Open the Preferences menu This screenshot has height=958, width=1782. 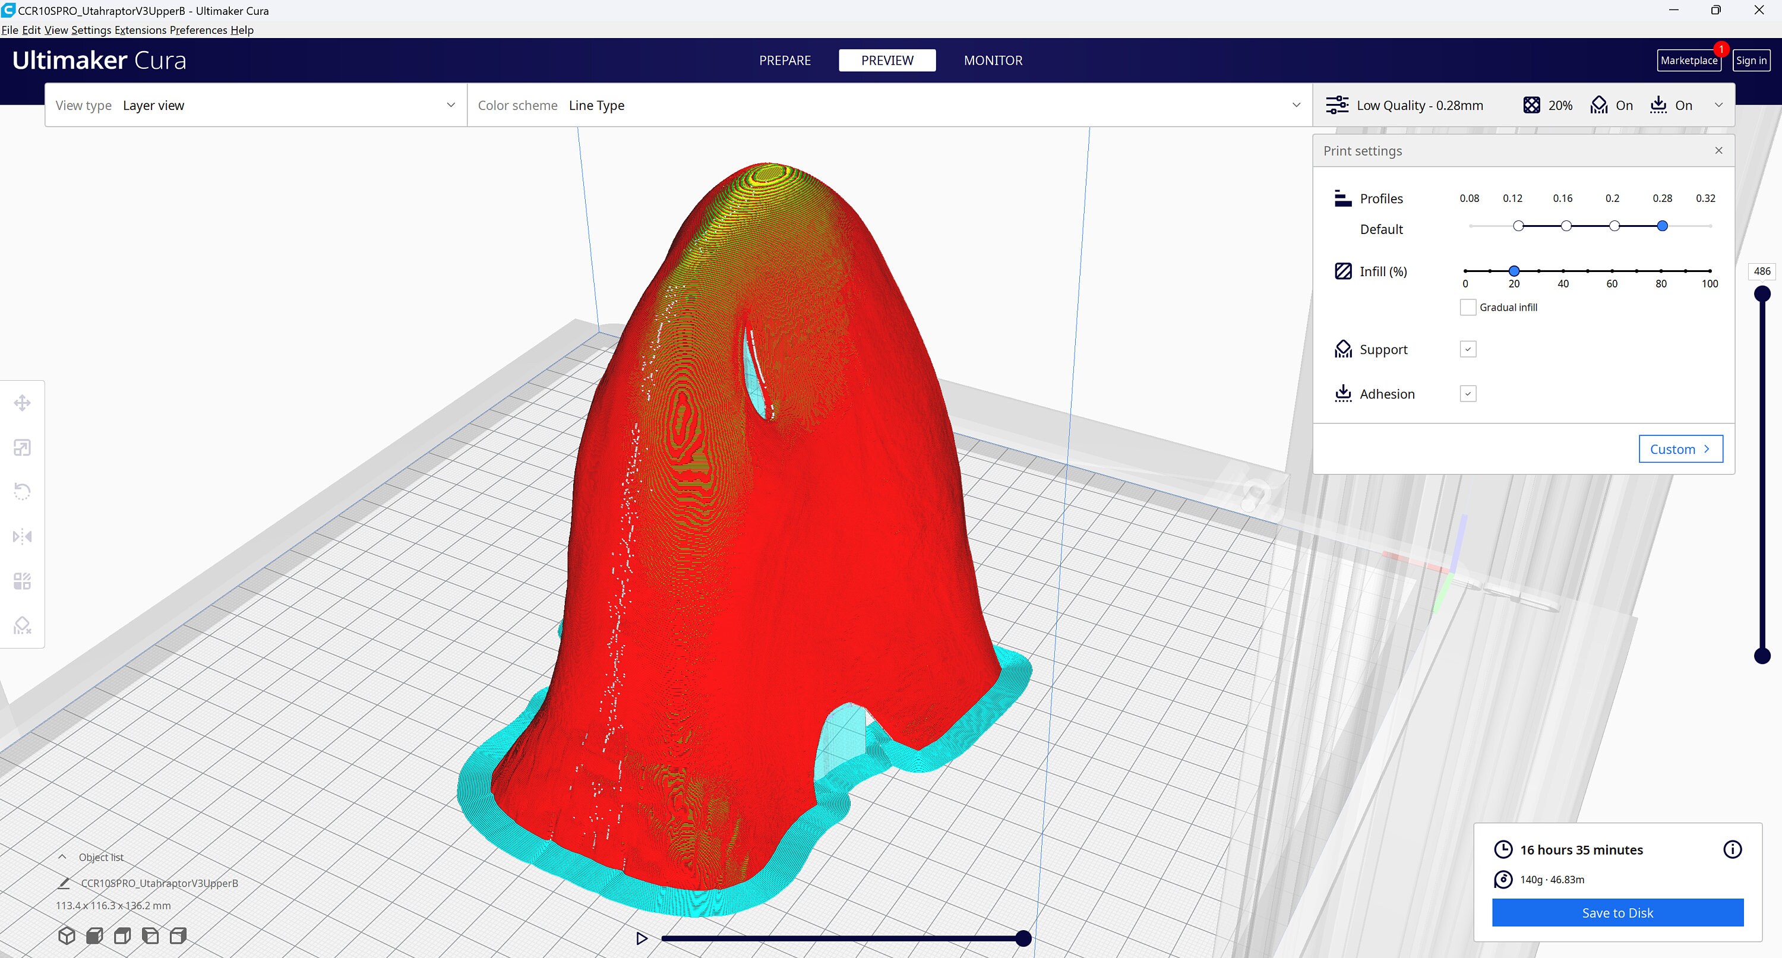click(x=198, y=30)
